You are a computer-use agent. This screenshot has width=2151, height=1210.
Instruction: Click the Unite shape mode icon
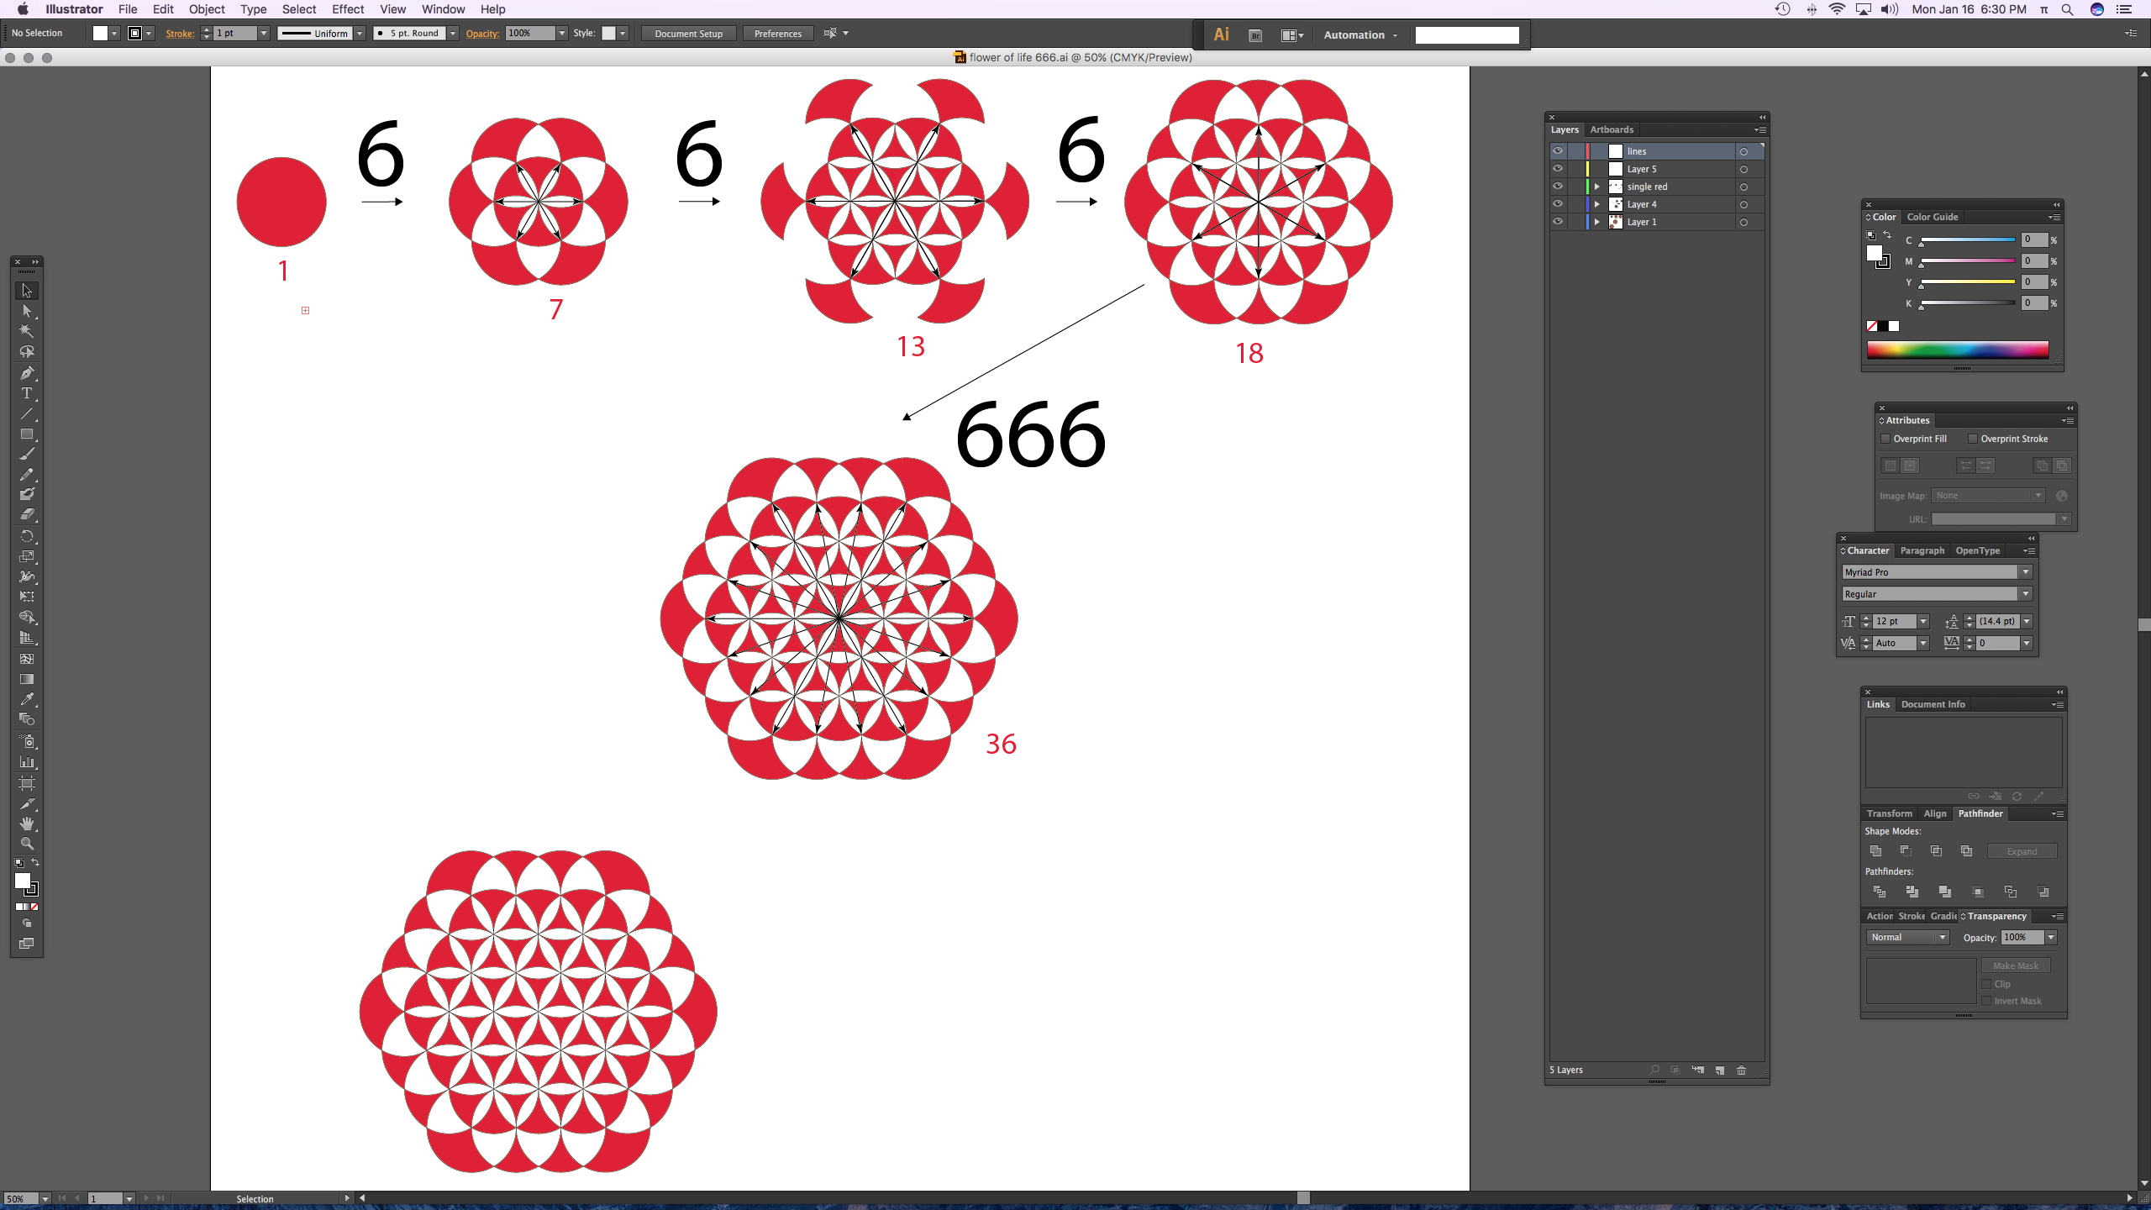coord(1876,851)
